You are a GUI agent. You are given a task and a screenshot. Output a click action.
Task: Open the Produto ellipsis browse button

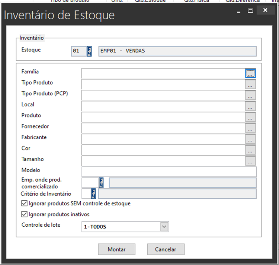pos(250,117)
